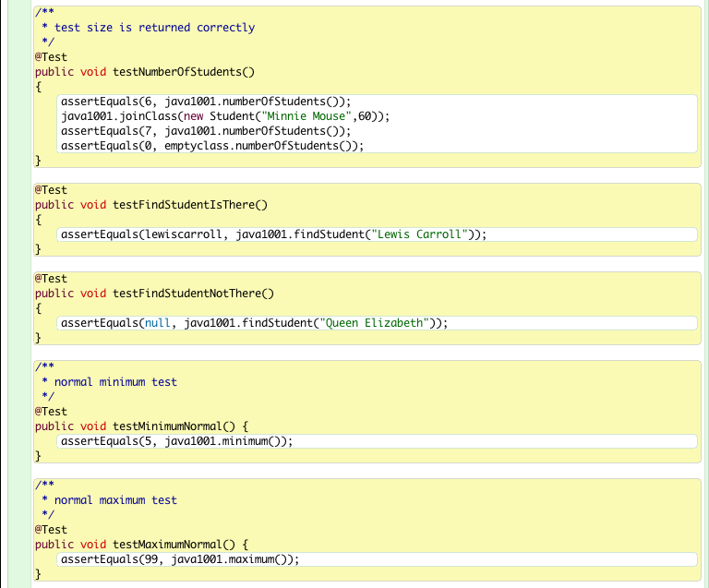
Task: Click the emptyclass.numberOfStudents() assertion line
Action: 212,146
